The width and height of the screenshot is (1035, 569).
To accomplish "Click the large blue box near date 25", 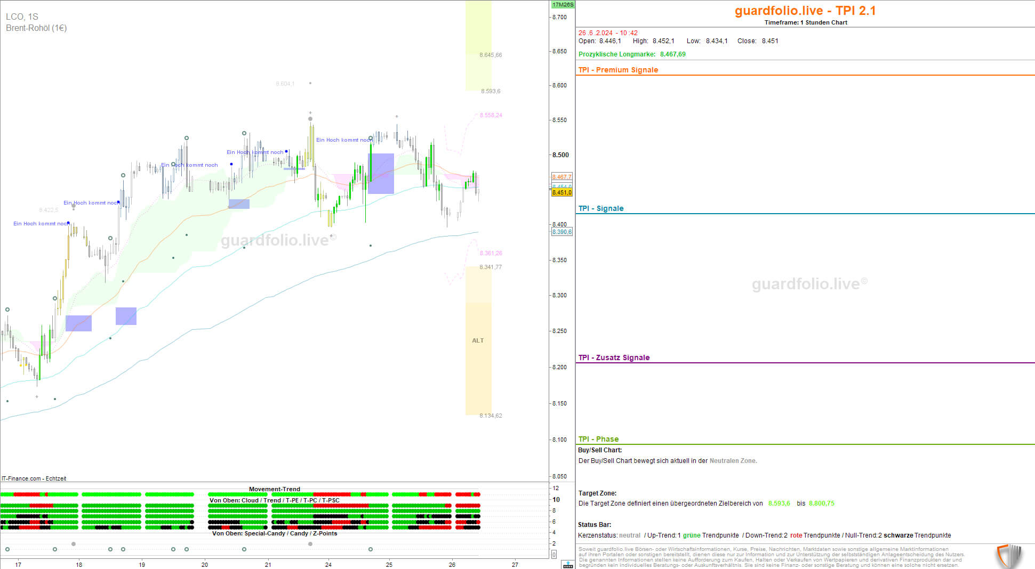I will tap(381, 174).
